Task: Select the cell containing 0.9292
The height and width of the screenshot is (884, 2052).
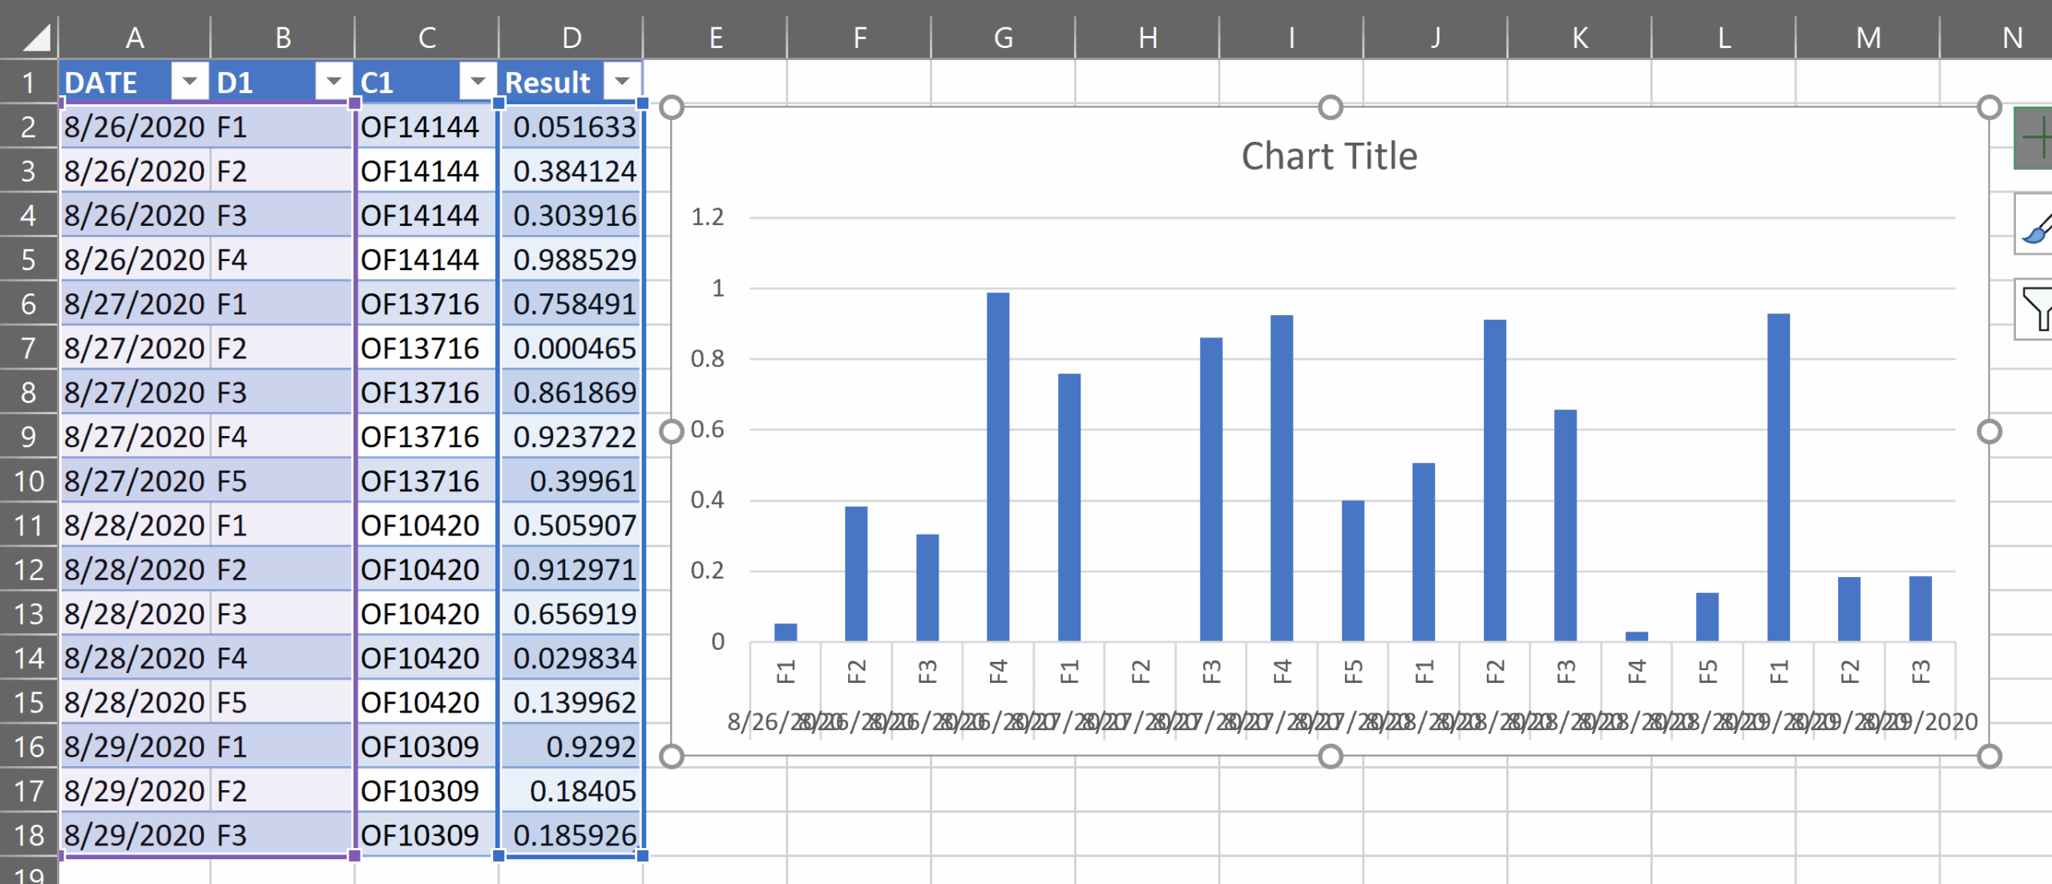Action: (x=571, y=746)
